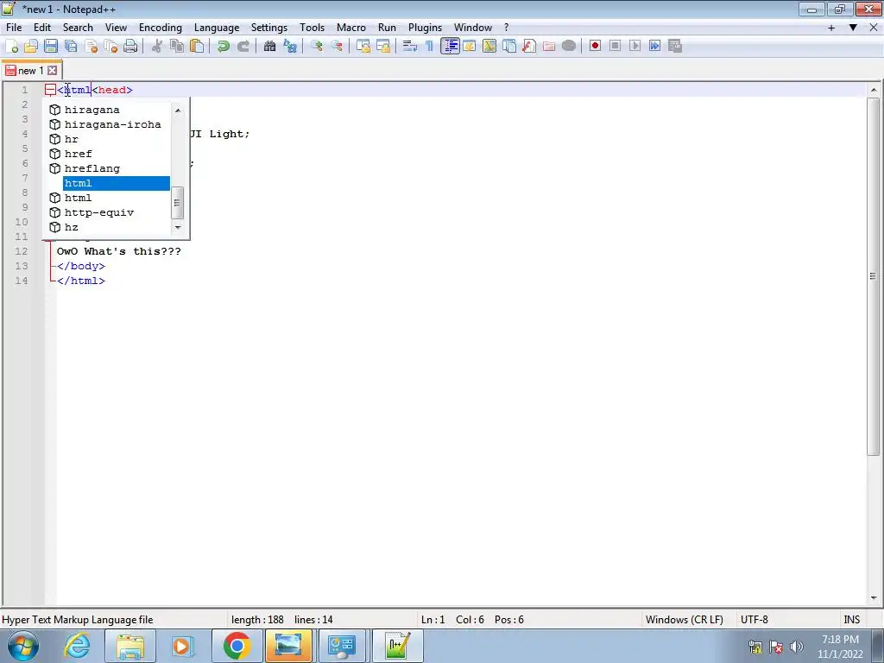Open the ? help menu

click(506, 27)
